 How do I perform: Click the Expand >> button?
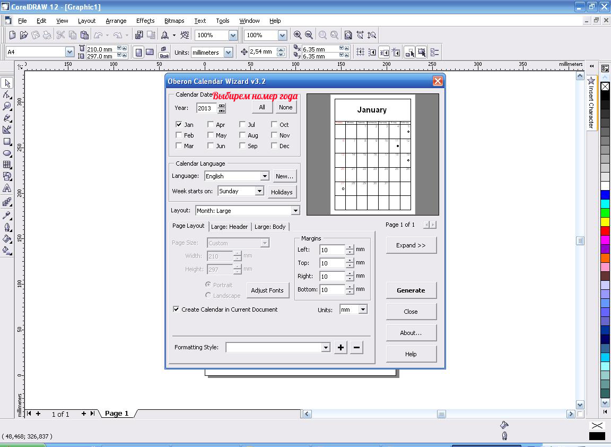(x=411, y=245)
